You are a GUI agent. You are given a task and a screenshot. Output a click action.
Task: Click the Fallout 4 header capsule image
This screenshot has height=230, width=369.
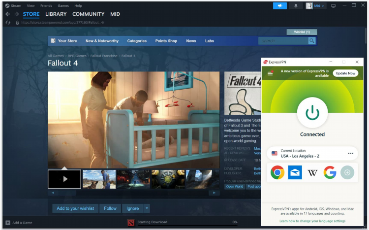pyautogui.click(x=243, y=93)
